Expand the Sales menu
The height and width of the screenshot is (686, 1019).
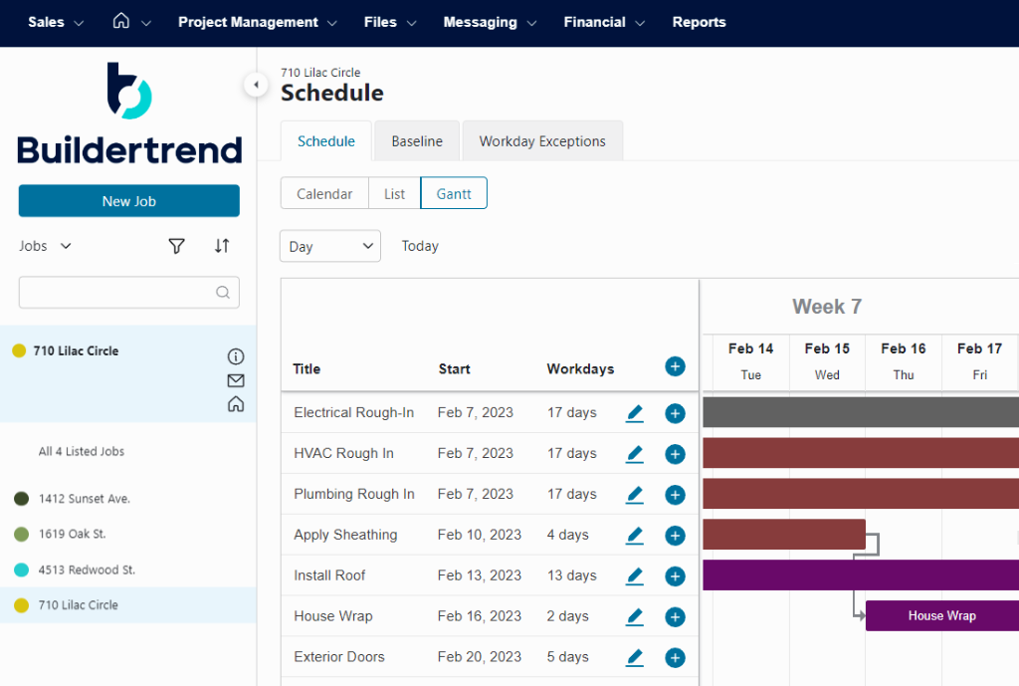tap(56, 22)
